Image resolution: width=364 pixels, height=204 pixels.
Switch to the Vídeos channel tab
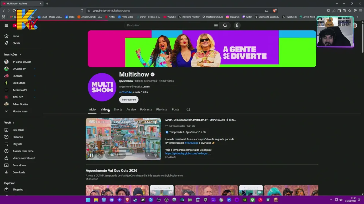[105, 109]
